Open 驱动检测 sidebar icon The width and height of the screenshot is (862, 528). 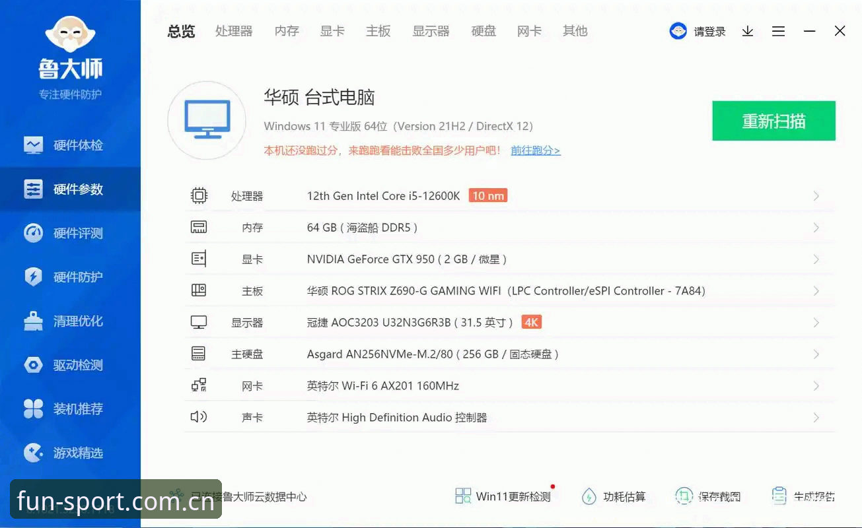[33, 365]
